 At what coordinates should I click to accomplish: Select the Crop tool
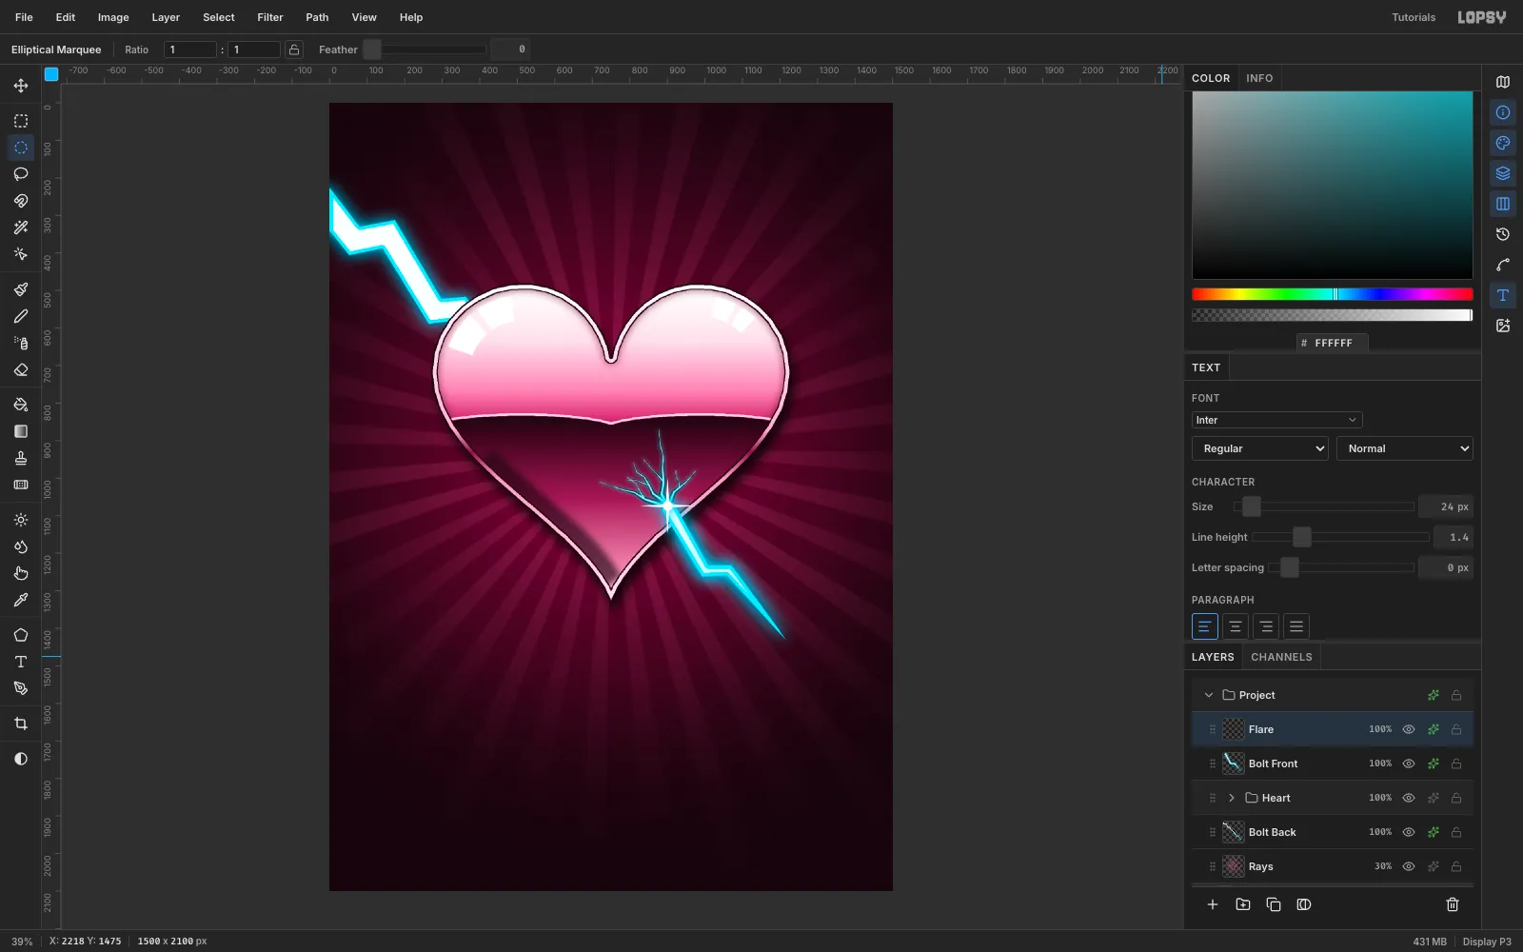click(21, 724)
